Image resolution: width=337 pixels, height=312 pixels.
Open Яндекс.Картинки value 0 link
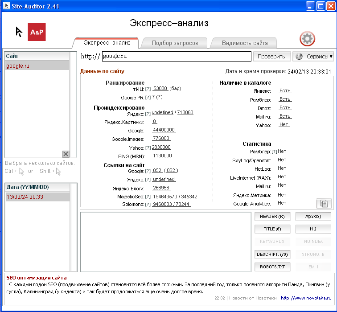[155, 121]
